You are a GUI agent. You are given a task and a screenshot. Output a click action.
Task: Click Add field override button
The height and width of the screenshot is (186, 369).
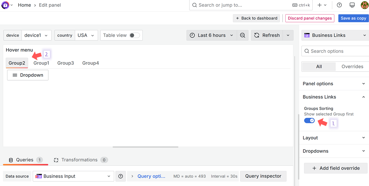pyautogui.click(x=336, y=168)
